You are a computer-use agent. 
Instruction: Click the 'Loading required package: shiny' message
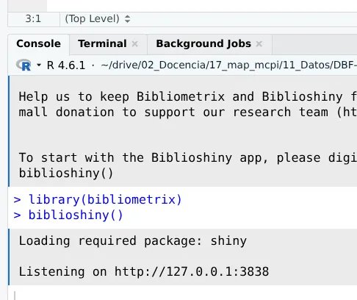(x=133, y=241)
